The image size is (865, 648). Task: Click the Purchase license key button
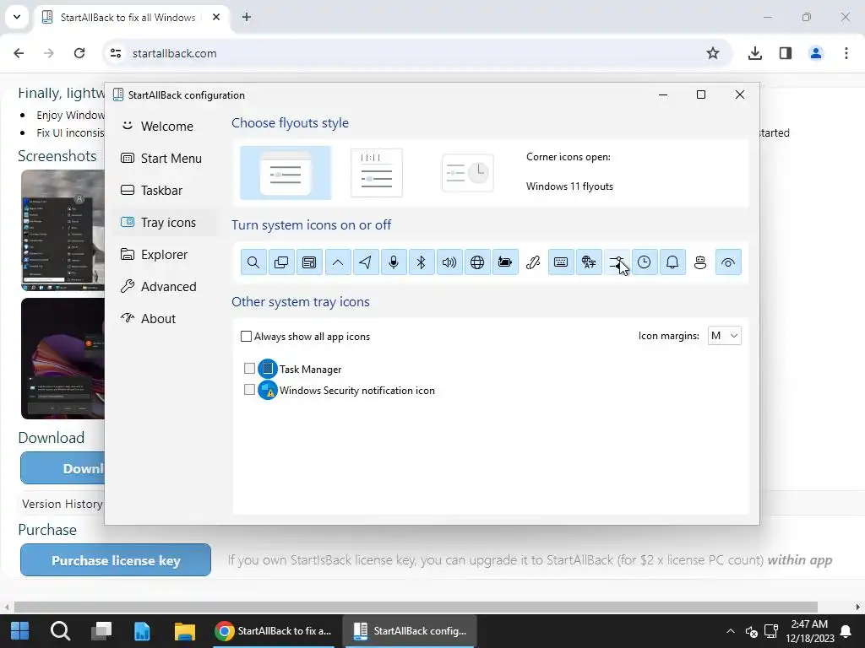116,560
